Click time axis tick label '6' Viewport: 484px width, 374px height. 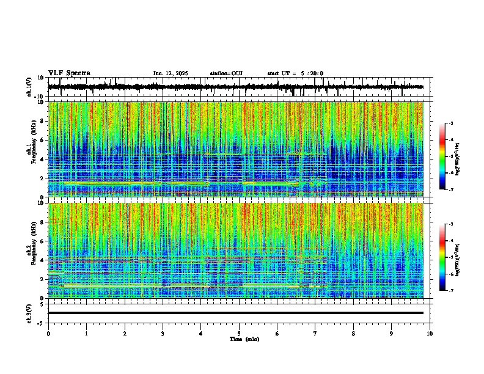(277, 334)
